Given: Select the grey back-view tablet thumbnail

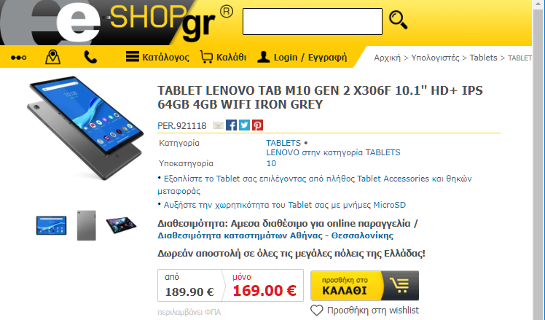Looking at the screenshot, I should tap(87, 225).
